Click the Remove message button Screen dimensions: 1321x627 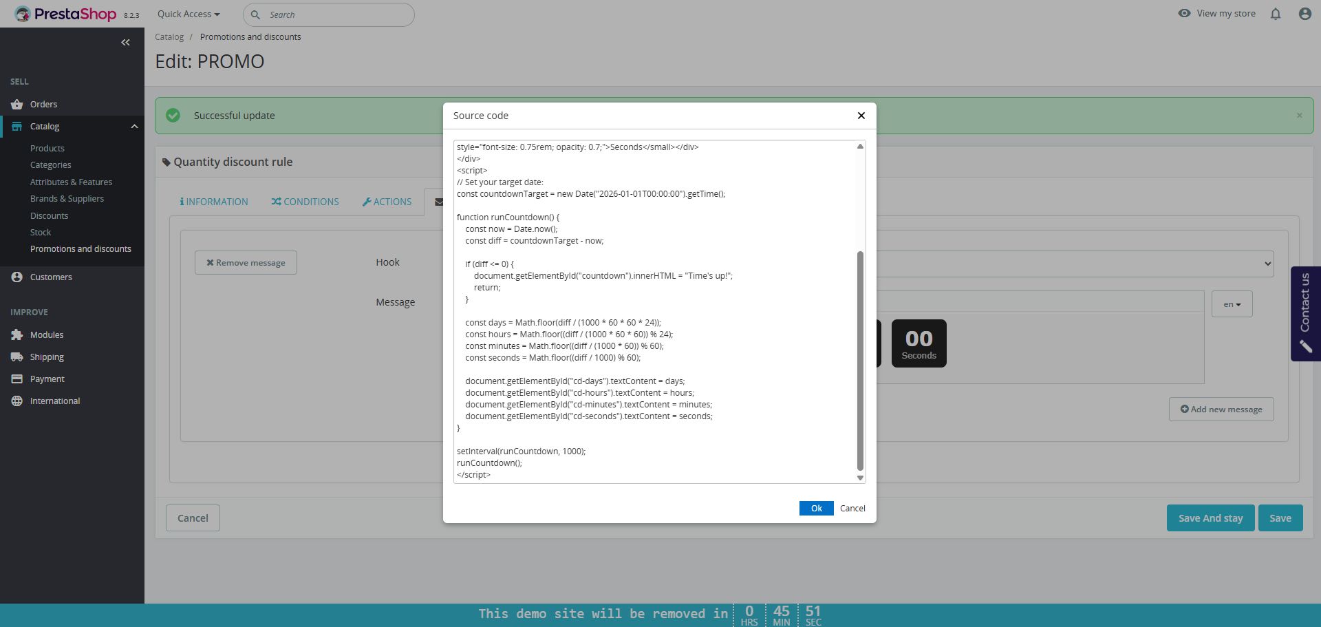tap(246, 263)
